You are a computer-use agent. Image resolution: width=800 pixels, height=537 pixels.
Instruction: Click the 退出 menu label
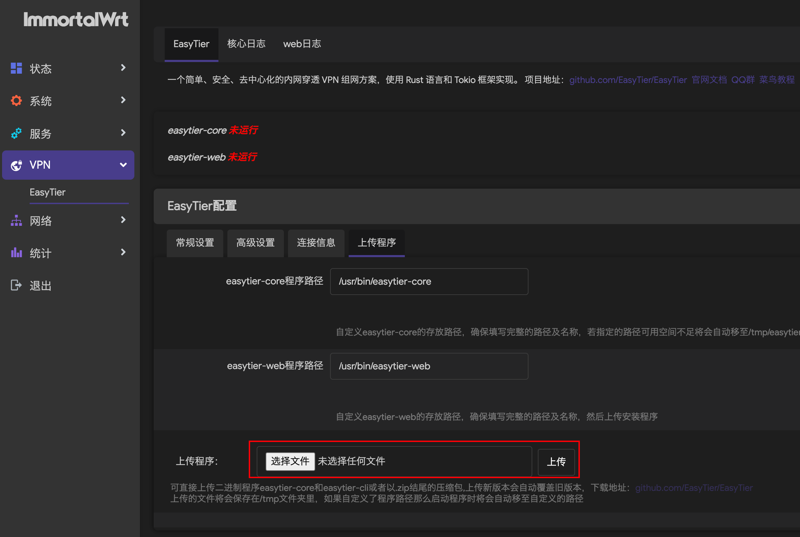coord(40,286)
